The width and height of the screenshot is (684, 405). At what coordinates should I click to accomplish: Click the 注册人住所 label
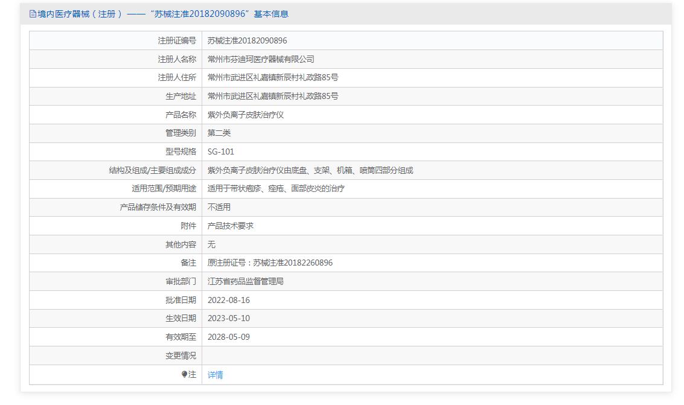(177, 78)
